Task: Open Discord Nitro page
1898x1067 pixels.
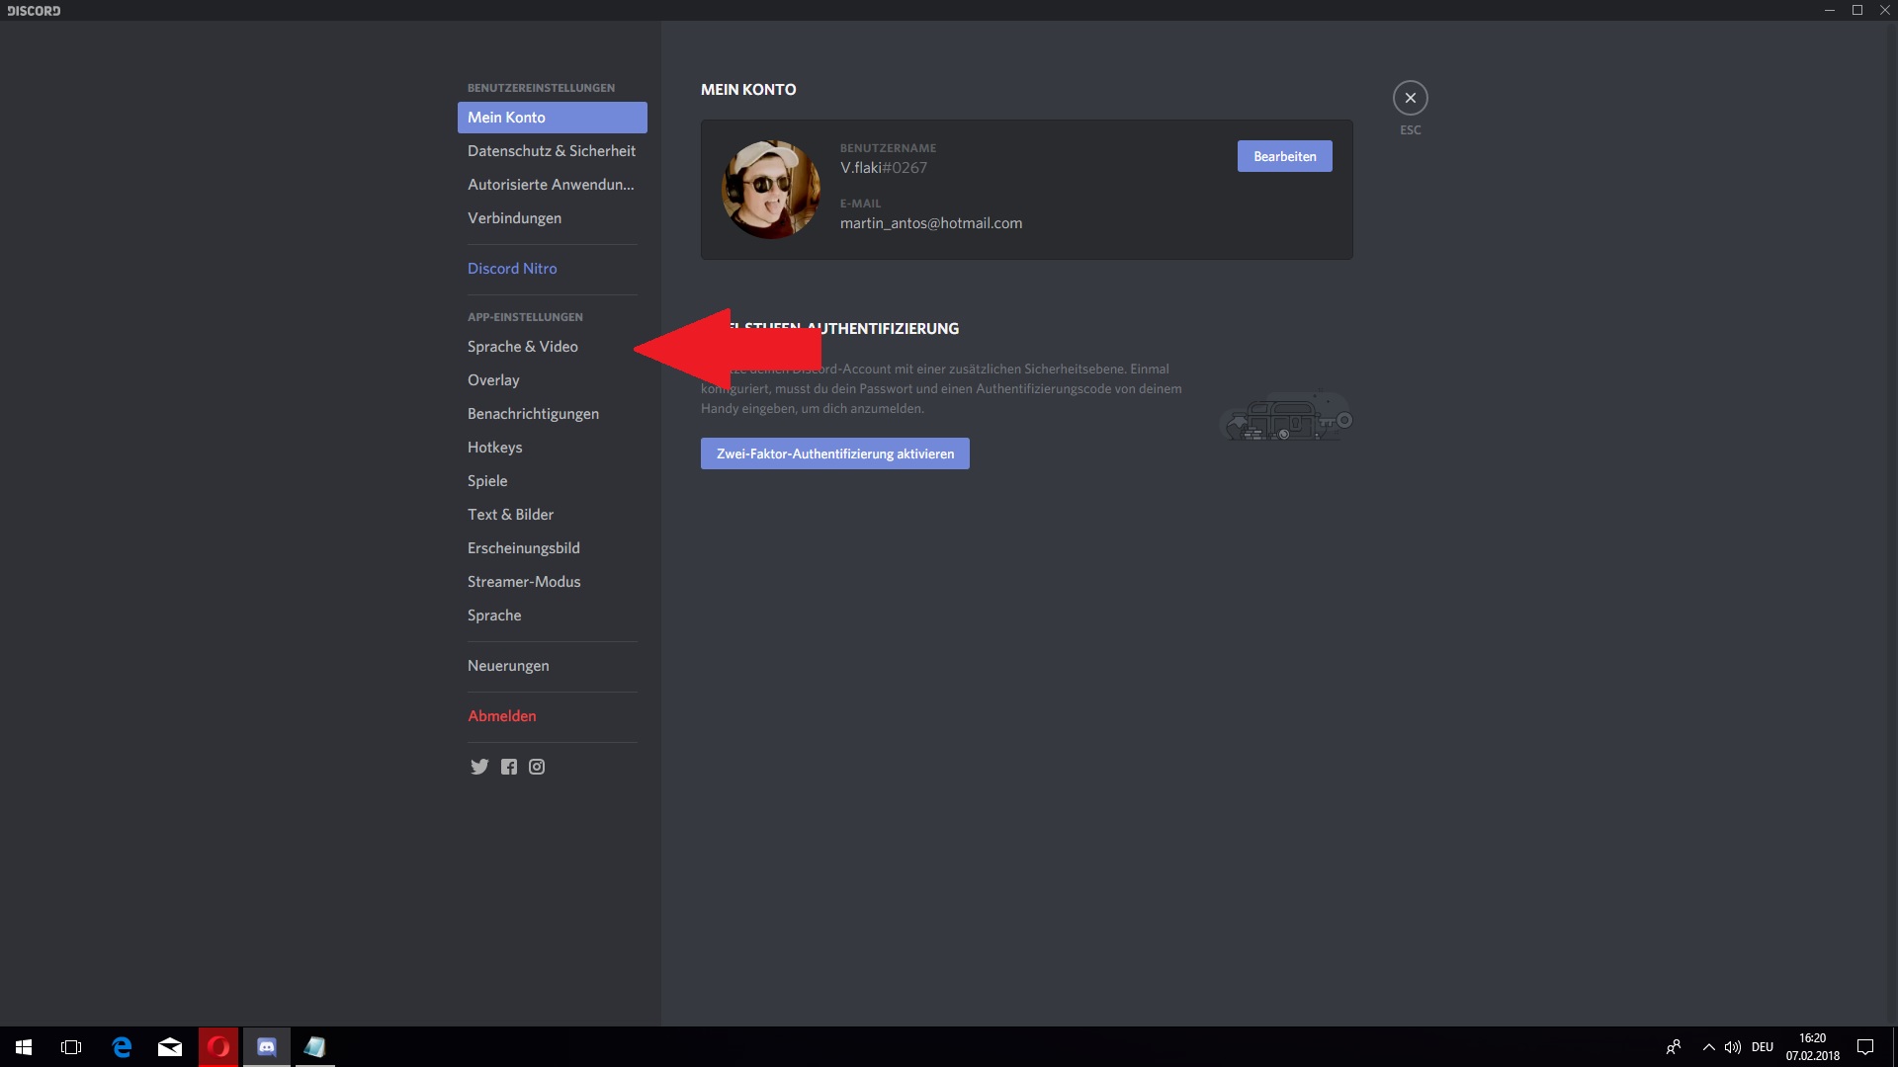Action: click(552, 269)
